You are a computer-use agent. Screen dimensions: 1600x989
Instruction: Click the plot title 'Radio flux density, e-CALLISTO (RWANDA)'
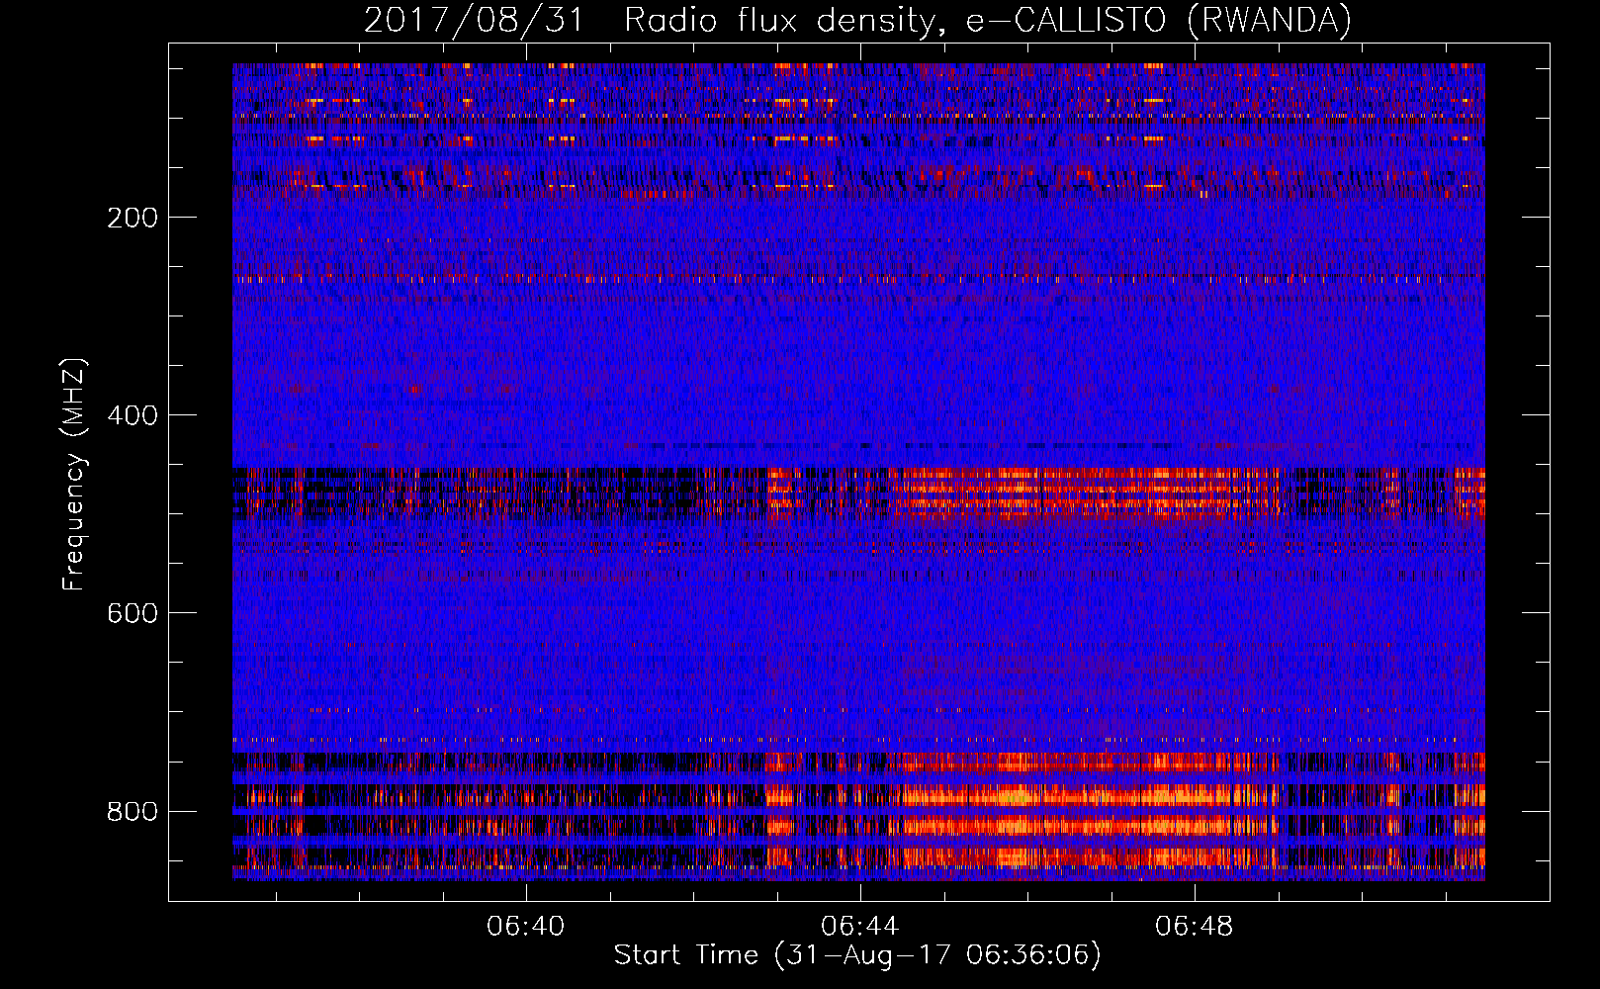[x=988, y=20]
